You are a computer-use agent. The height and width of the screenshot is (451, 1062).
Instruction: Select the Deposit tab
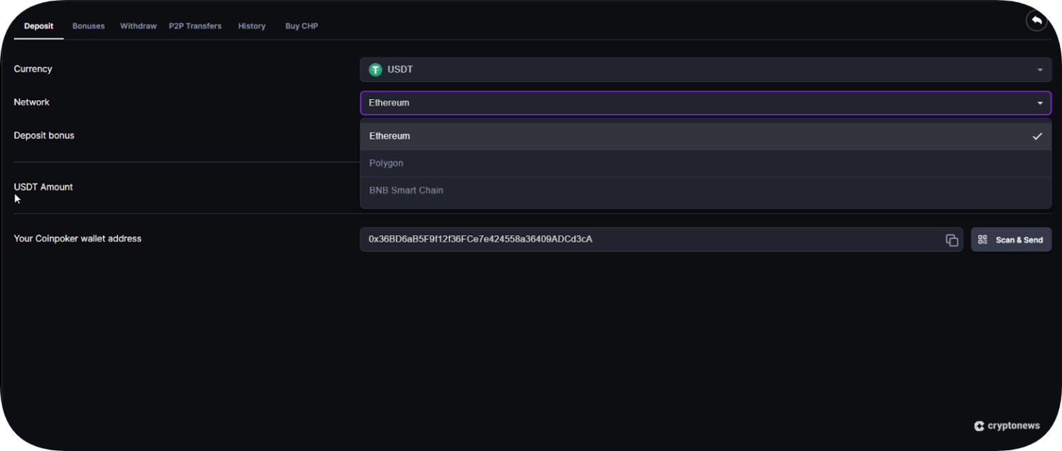[x=39, y=26]
